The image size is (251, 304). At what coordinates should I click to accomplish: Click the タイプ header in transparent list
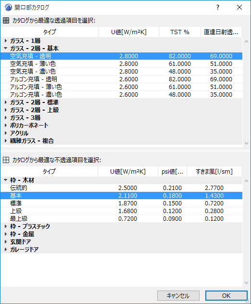coord(50,32)
